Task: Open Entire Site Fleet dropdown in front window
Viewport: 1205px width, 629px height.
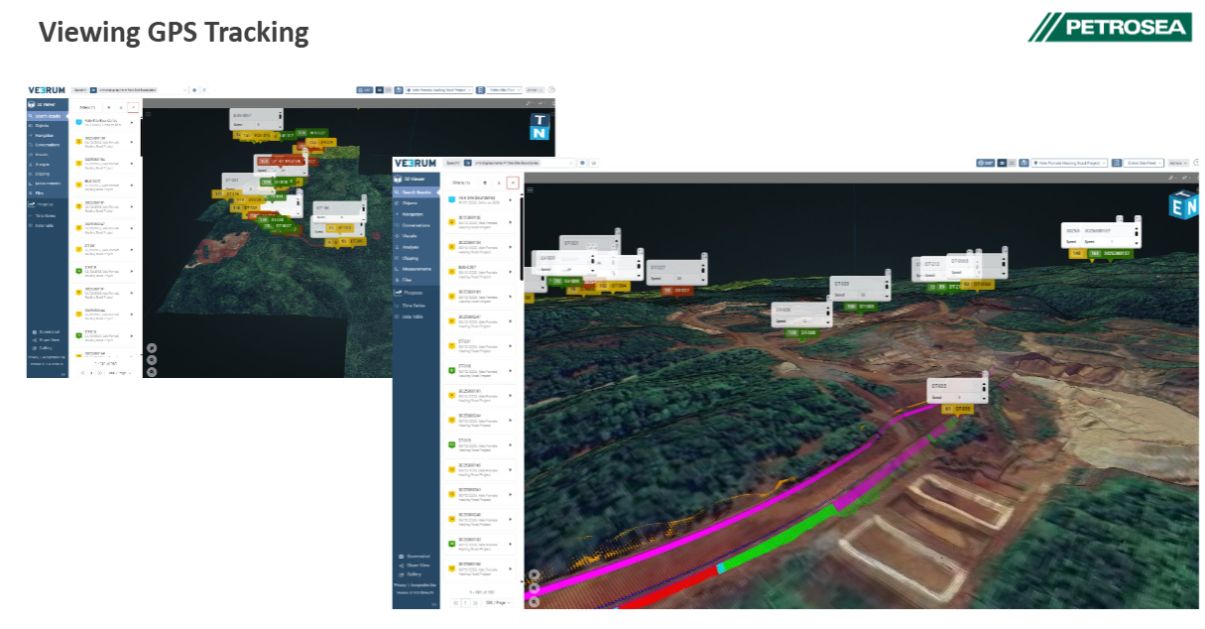Action: [x=1145, y=163]
